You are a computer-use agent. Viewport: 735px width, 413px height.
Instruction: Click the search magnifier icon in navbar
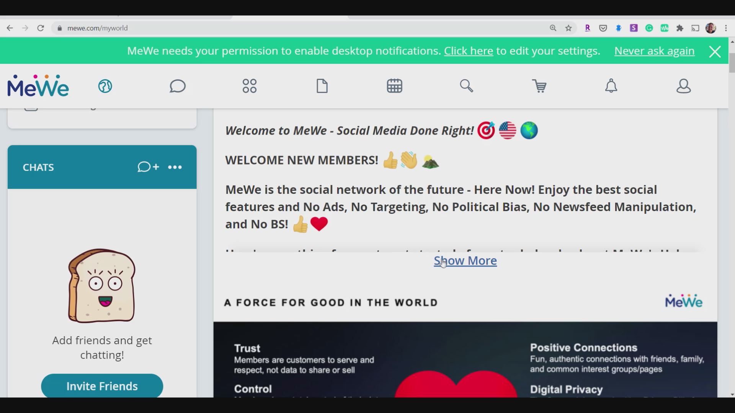466,86
